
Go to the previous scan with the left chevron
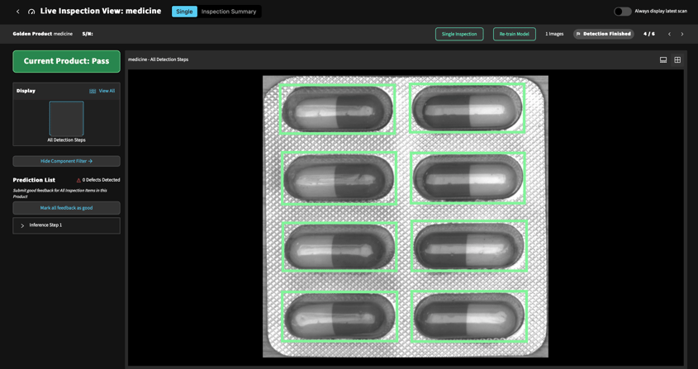coord(669,34)
